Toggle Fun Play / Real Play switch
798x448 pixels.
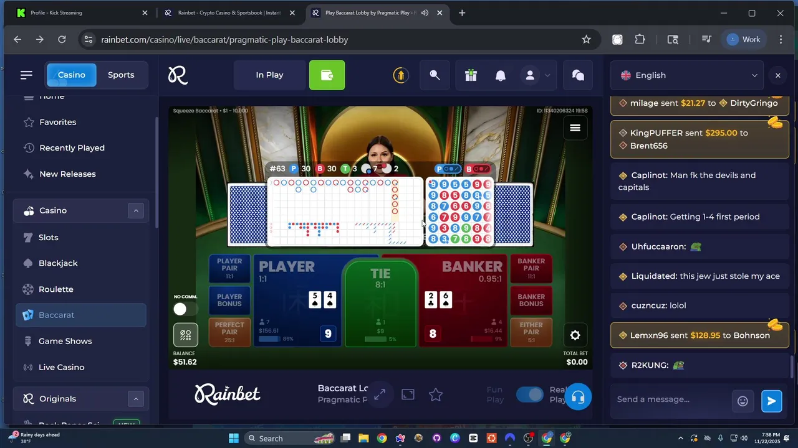click(530, 394)
